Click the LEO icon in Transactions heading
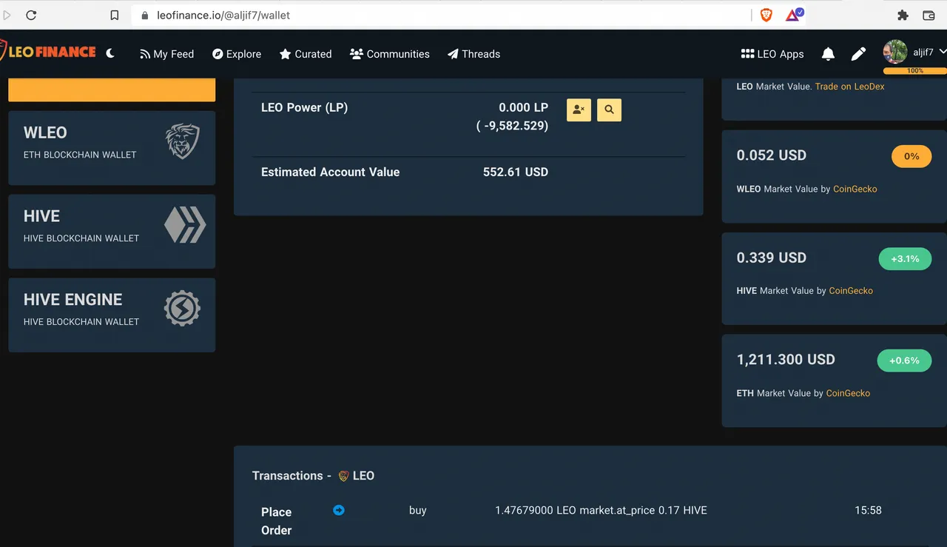947x547 pixels. pyautogui.click(x=343, y=476)
